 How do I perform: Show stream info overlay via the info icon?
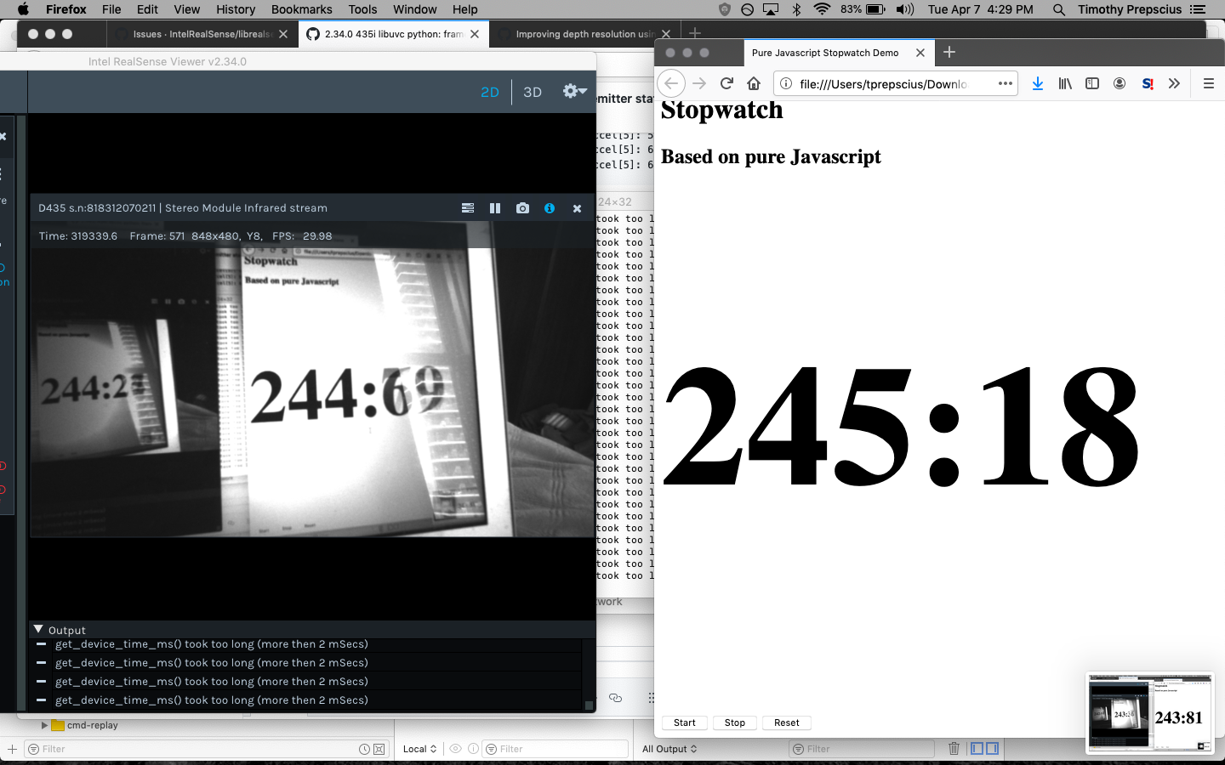550,207
